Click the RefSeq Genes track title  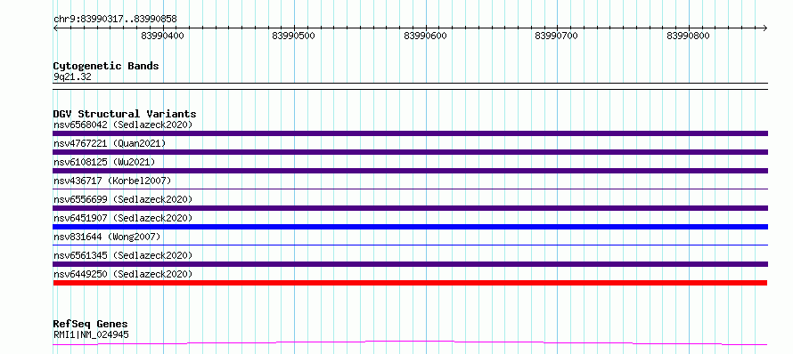coord(91,325)
